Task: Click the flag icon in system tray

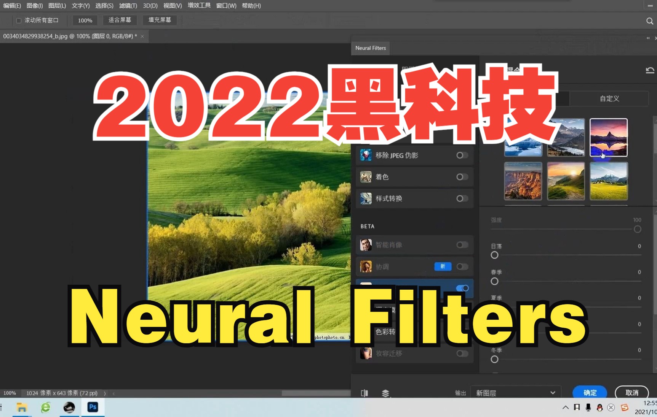Action: point(577,407)
